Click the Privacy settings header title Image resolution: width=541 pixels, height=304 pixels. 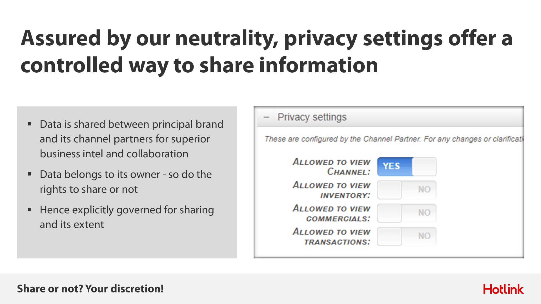[x=312, y=117]
